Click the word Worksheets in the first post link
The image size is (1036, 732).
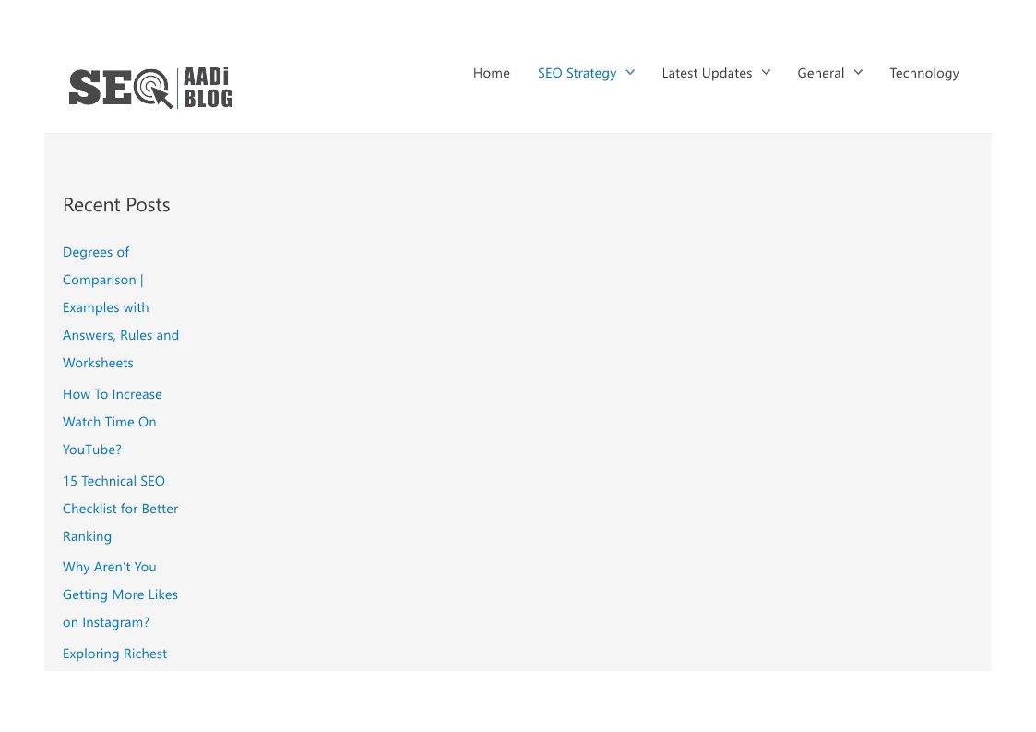[98, 363]
